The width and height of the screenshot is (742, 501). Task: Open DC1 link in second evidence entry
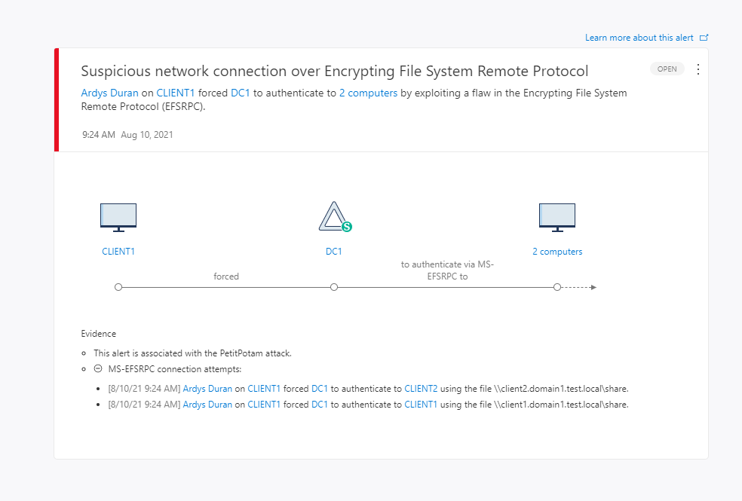[320, 405]
